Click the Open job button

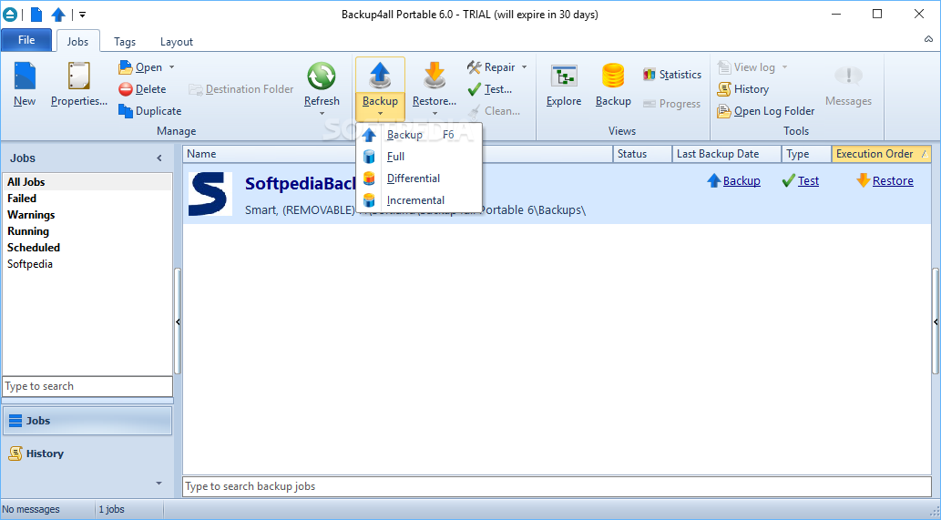(141, 67)
